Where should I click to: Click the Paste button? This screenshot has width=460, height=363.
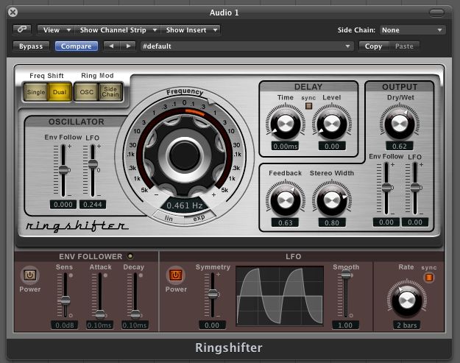click(404, 46)
